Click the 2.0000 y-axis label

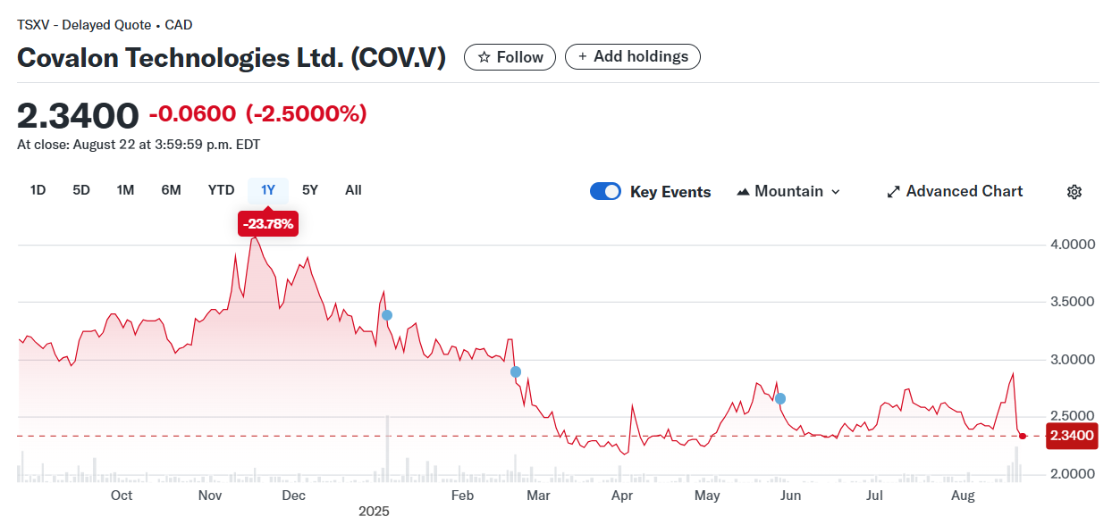(1071, 474)
